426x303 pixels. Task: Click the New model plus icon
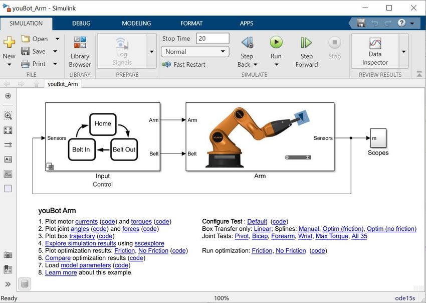tap(9, 43)
